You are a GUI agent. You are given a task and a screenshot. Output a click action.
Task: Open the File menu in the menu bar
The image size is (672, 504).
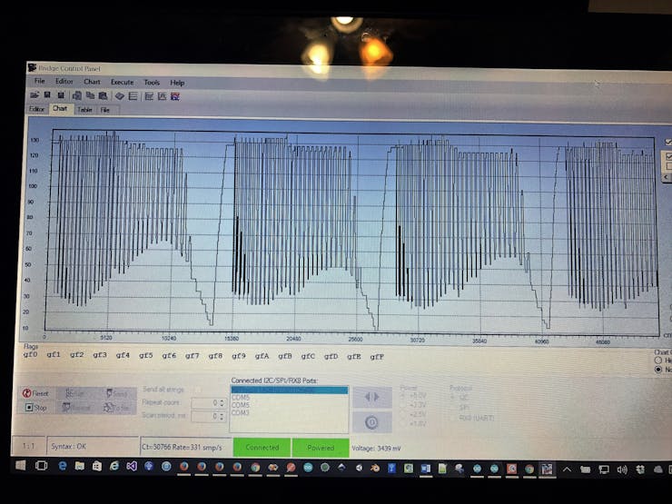click(x=39, y=81)
